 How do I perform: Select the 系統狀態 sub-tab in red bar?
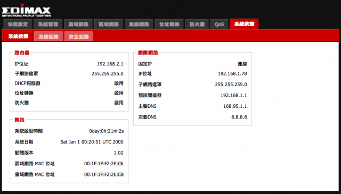pyautogui.click(x=18, y=36)
